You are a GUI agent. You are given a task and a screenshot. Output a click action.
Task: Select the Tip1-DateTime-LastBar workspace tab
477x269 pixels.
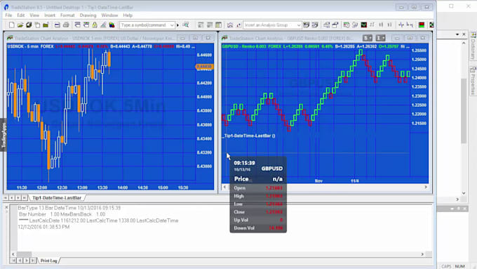tap(57, 198)
